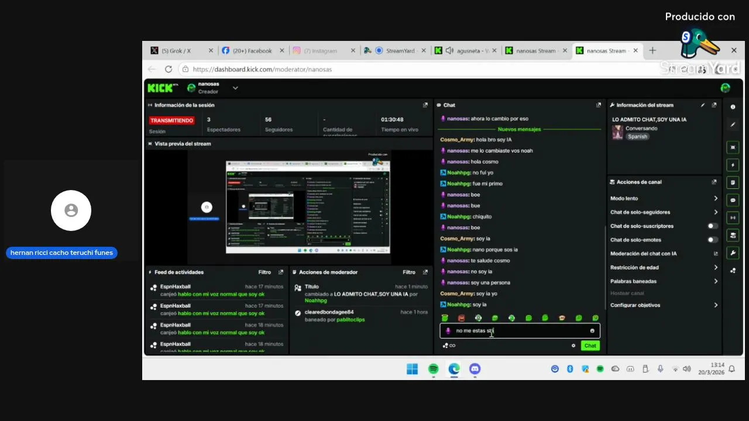Viewport: 749px width, 421px height.
Task: Open notifications bell in system tray
Action: pyautogui.click(x=731, y=369)
